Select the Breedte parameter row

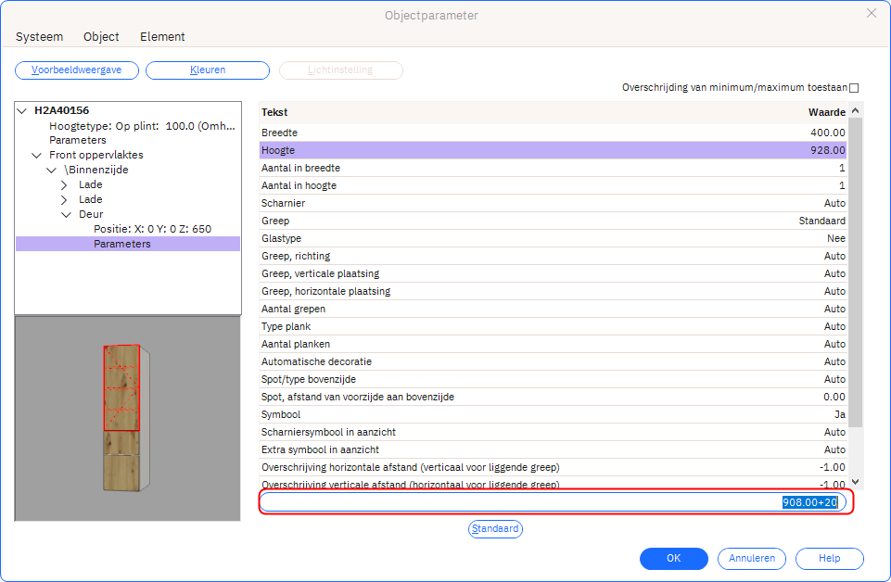point(554,133)
